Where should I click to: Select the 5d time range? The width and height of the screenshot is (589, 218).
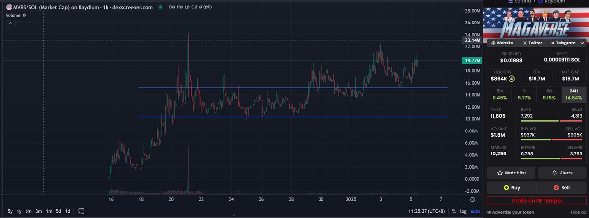[x=58, y=211]
